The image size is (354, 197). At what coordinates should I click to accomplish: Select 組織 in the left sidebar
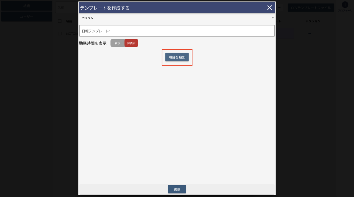[27, 5]
